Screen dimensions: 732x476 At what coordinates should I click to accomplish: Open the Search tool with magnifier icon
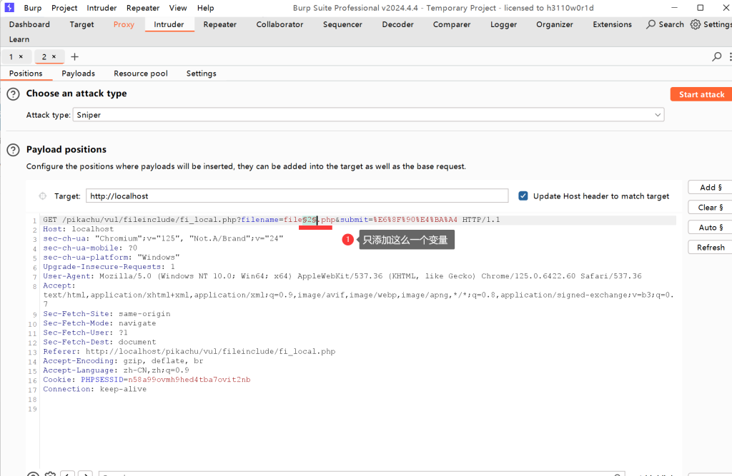coord(666,24)
